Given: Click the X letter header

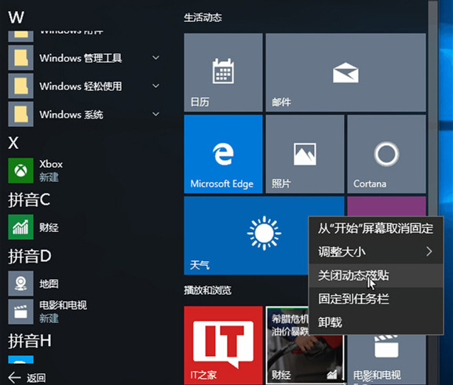Looking at the screenshot, I should pos(13,143).
